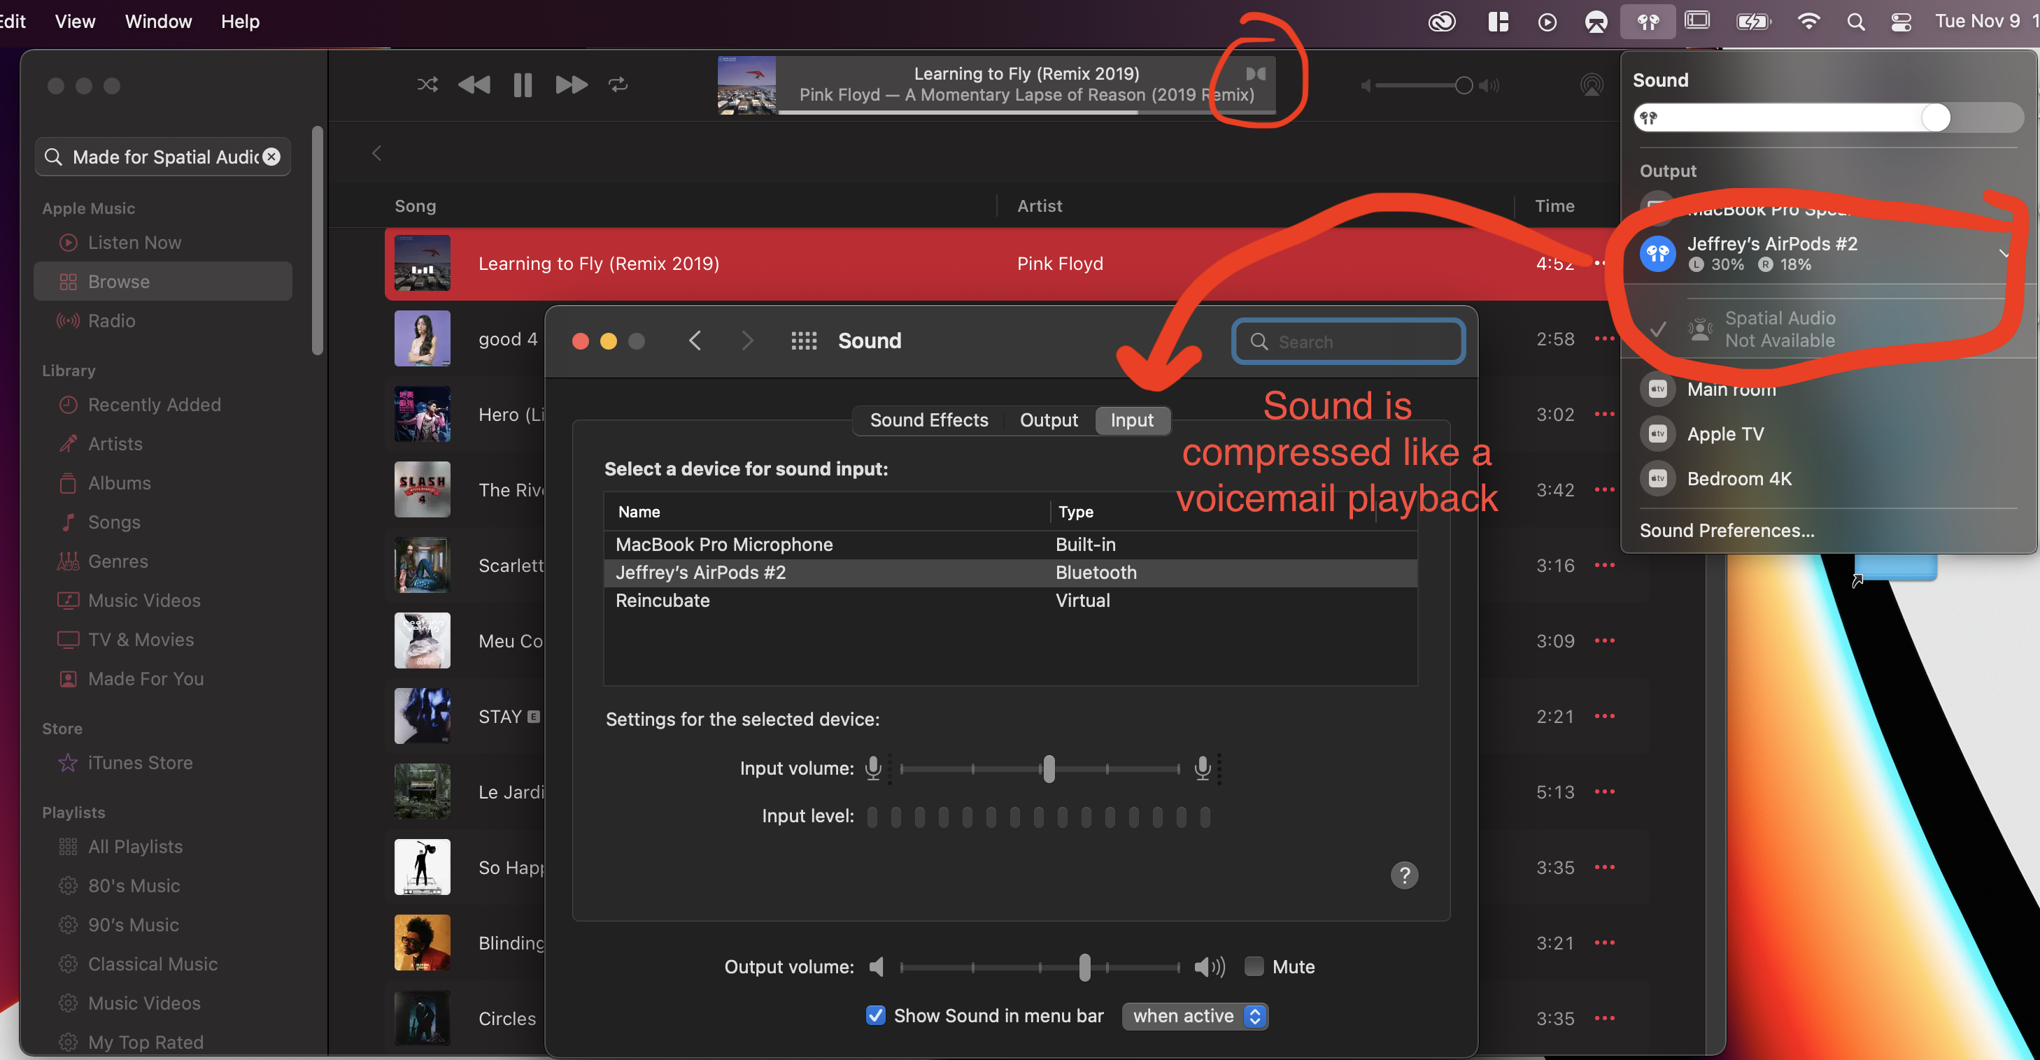Click the Dolby Atmos badge icon
Image resolution: width=2040 pixels, height=1060 pixels.
(x=1256, y=73)
